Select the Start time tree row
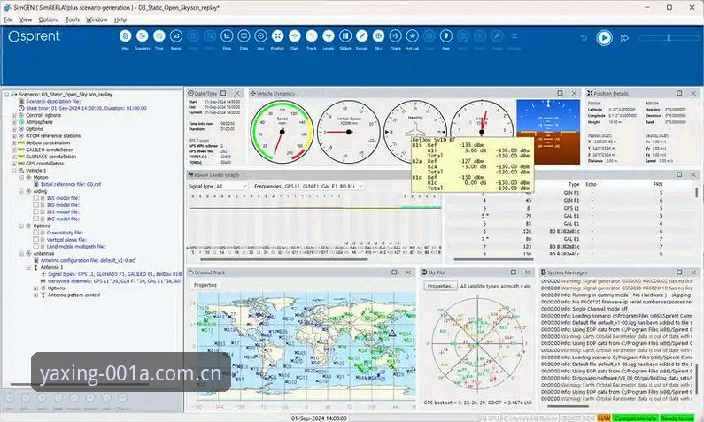Image resolution: width=704 pixels, height=422 pixels. click(86, 108)
